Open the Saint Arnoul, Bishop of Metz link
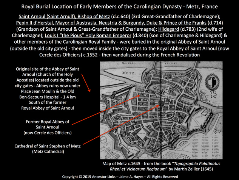The height and width of the screenshot is (180, 239). (x=64, y=16)
